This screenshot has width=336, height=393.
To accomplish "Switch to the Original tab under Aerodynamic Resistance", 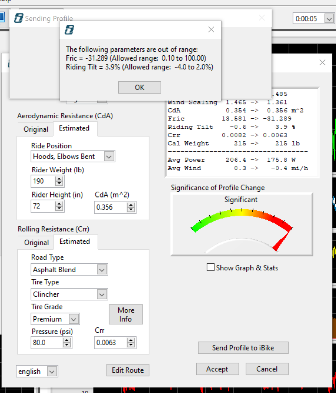I will (35, 129).
